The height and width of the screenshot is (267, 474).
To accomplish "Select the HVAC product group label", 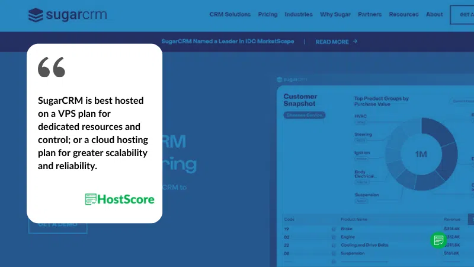I will pos(360,116).
